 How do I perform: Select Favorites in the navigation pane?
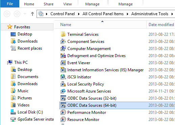click(x=22, y=27)
